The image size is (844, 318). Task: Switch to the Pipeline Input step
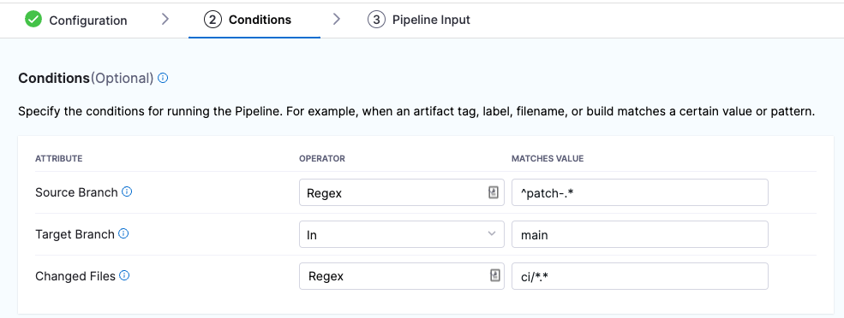431,20
